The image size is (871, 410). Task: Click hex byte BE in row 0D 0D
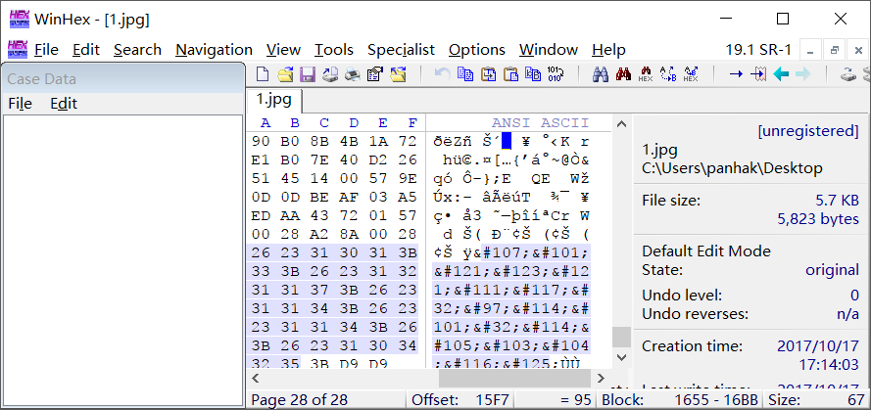(318, 197)
